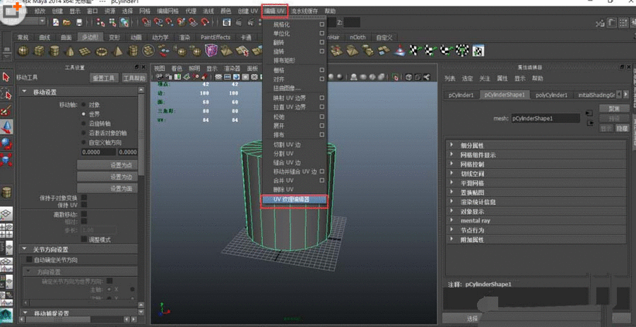Click the polygon torus shelf icon
This screenshot has height=327, width=636.
102,50
